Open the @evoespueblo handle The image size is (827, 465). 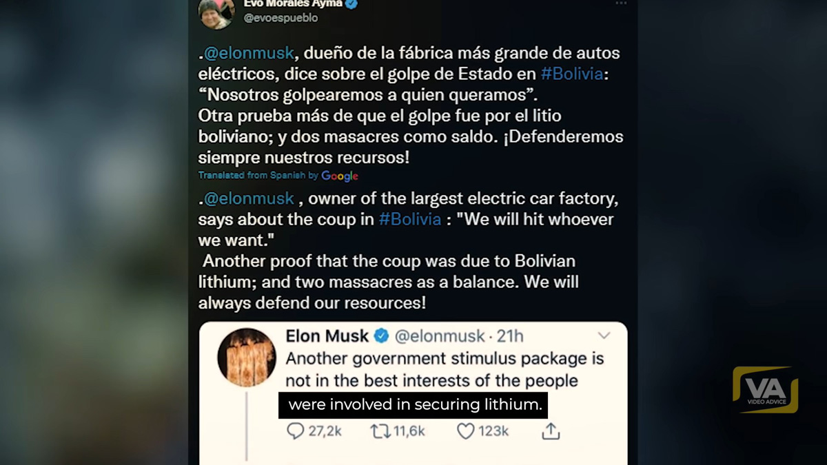click(280, 19)
